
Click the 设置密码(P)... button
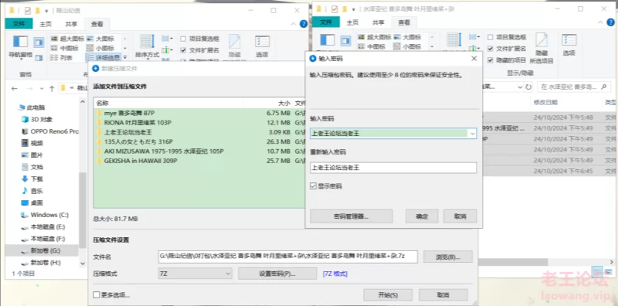(x=277, y=274)
